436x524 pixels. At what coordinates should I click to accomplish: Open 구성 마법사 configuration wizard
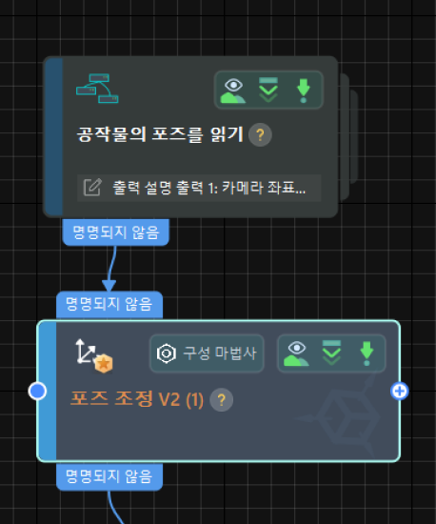[x=207, y=353]
